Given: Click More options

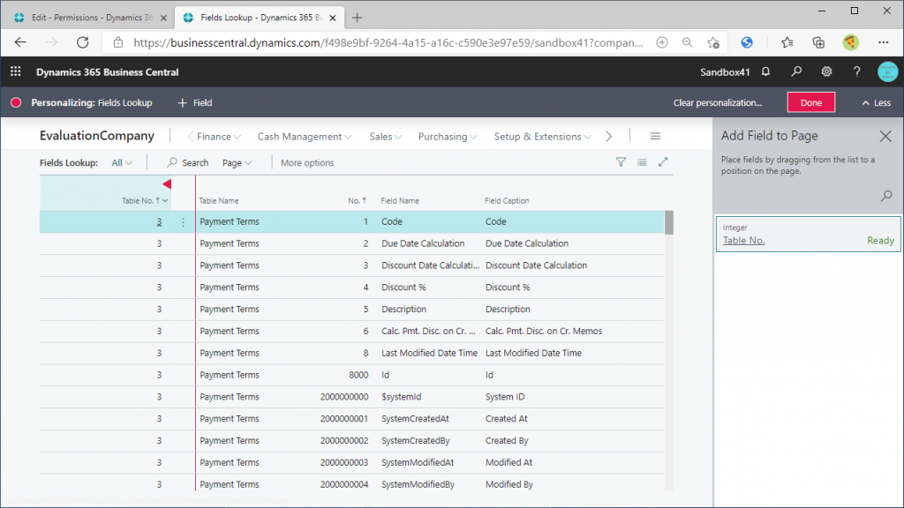Looking at the screenshot, I should pos(307,163).
